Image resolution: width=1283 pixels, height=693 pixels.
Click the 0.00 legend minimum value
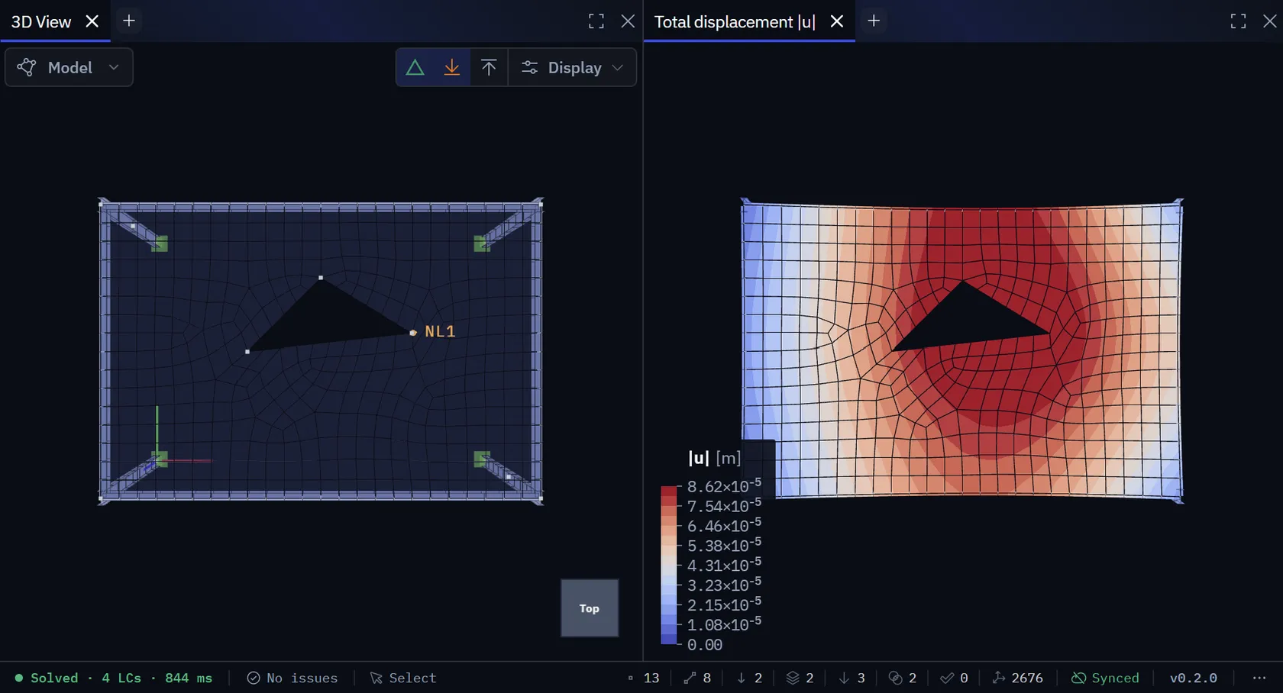coord(705,645)
